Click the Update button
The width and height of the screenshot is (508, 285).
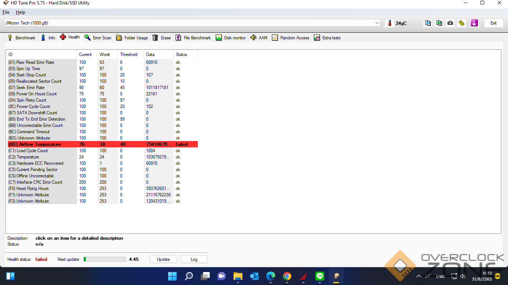click(x=163, y=259)
